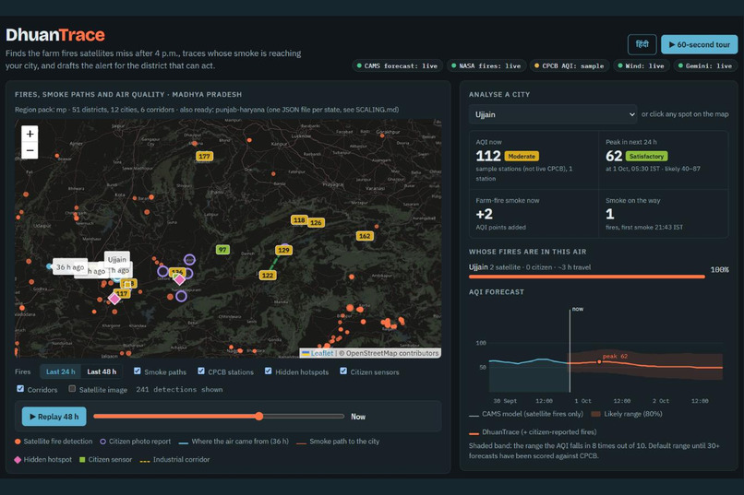Image resolution: width=744 pixels, height=495 pixels.
Task: Click the replay timeline slider handle
Action: click(x=258, y=416)
